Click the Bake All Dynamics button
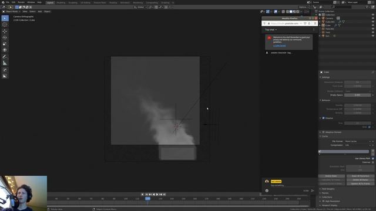The image size is (376, 211). click(x=360, y=176)
